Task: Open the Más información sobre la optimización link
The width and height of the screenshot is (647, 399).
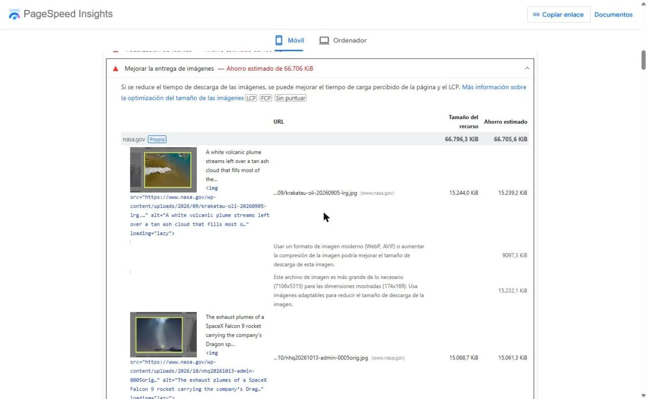Action: click(323, 92)
